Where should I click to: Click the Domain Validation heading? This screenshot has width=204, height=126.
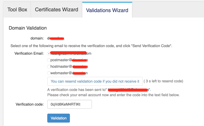pyautogui.click(x=28, y=28)
